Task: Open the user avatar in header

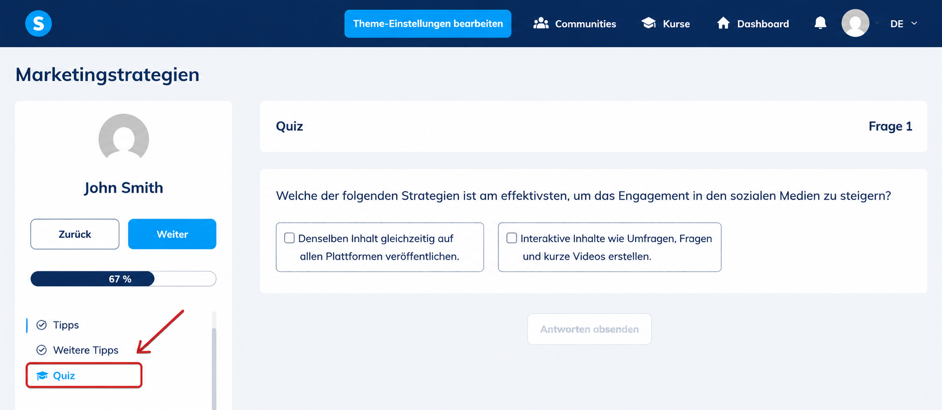Action: click(855, 23)
